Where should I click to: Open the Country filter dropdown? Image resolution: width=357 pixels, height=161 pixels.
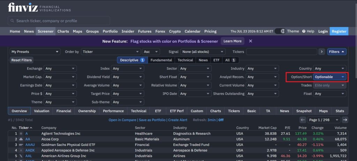click(330, 69)
